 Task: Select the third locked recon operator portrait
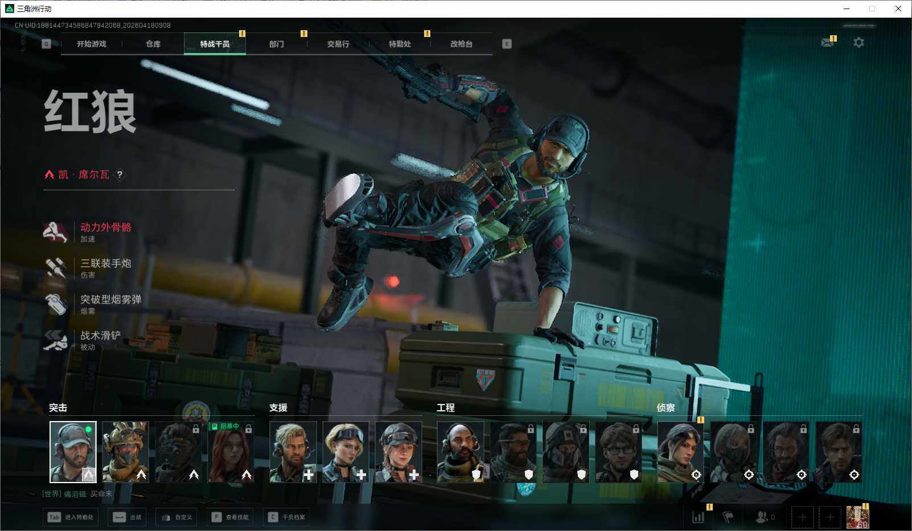[786, 452]
